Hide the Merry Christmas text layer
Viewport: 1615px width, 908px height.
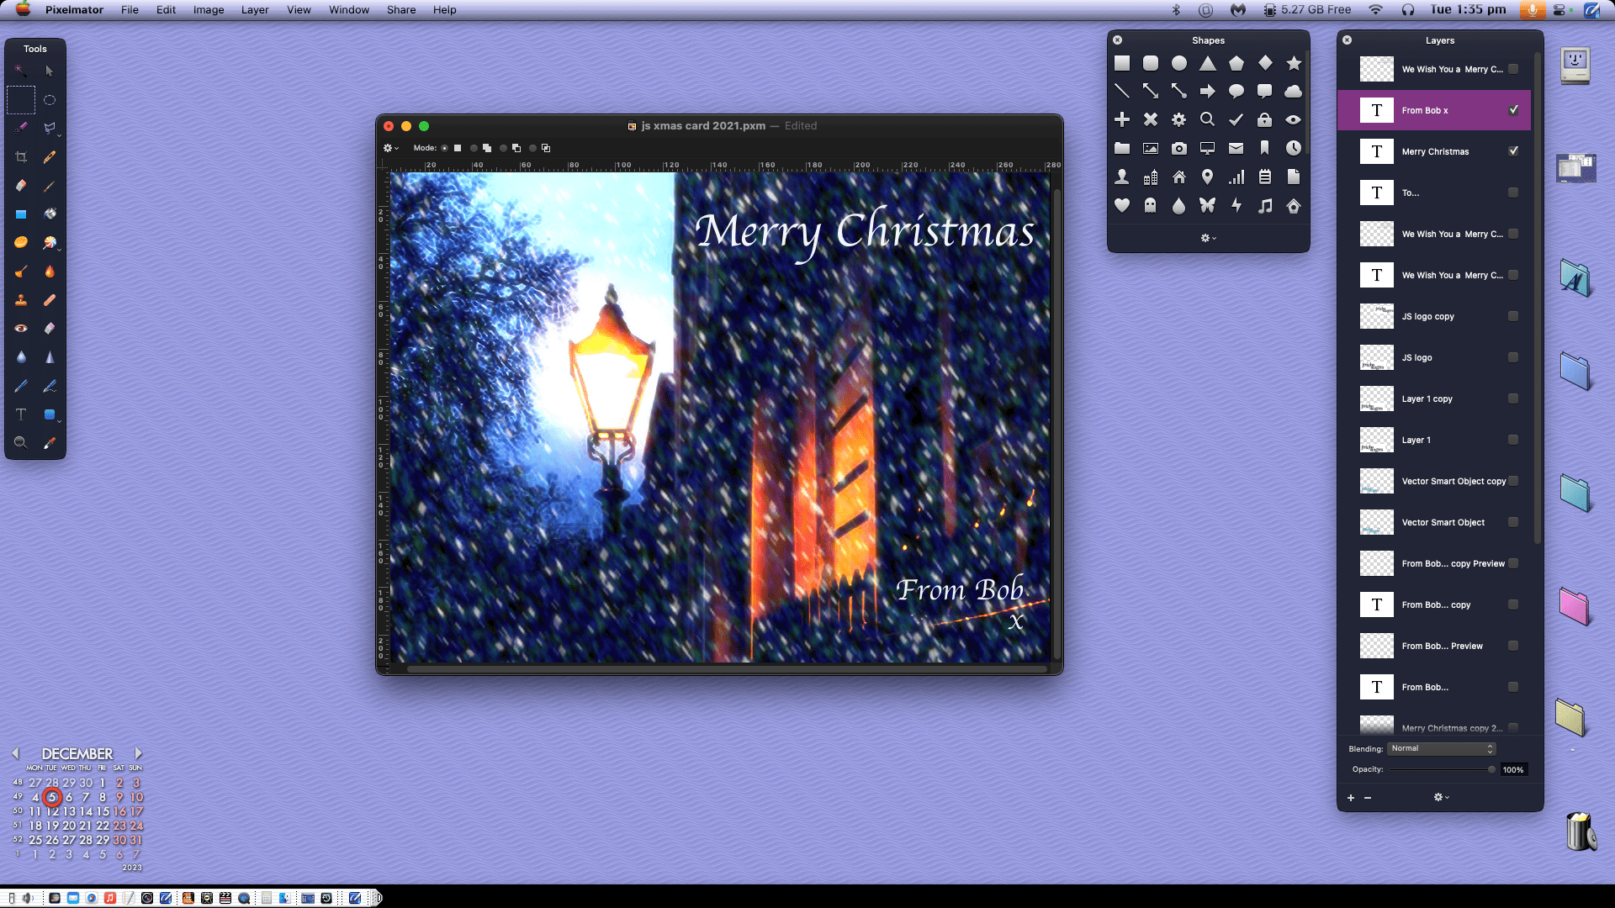coord(1513,151)
